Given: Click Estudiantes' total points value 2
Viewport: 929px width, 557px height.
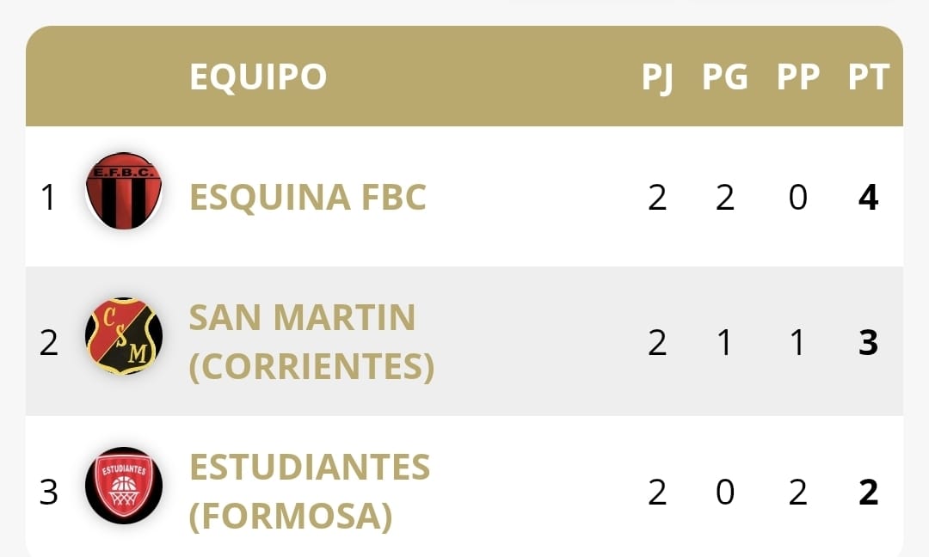Looking at the screenshot, I should click(869, 493).
